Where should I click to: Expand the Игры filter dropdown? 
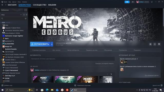[11, 15]
